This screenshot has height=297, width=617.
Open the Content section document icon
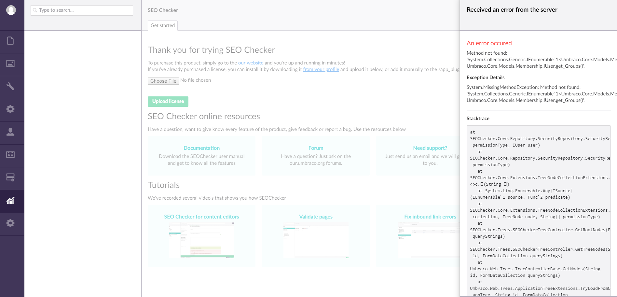(x=10, y=41)
